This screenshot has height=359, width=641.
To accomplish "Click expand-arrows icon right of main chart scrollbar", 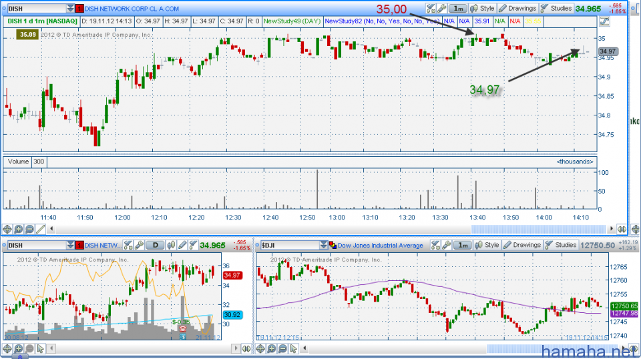I will [622, 229].
